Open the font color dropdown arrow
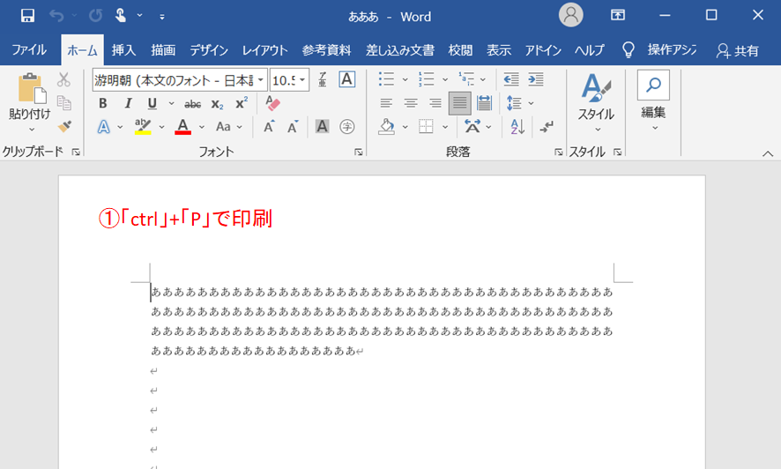Viewport: 781px width, 469px height. [201, 127]
